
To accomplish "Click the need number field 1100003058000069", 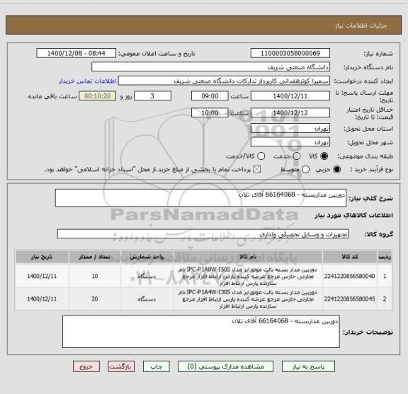I will [x=290, y=53].
